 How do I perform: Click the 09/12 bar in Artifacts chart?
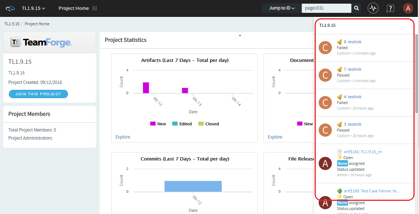pos(146,88)
